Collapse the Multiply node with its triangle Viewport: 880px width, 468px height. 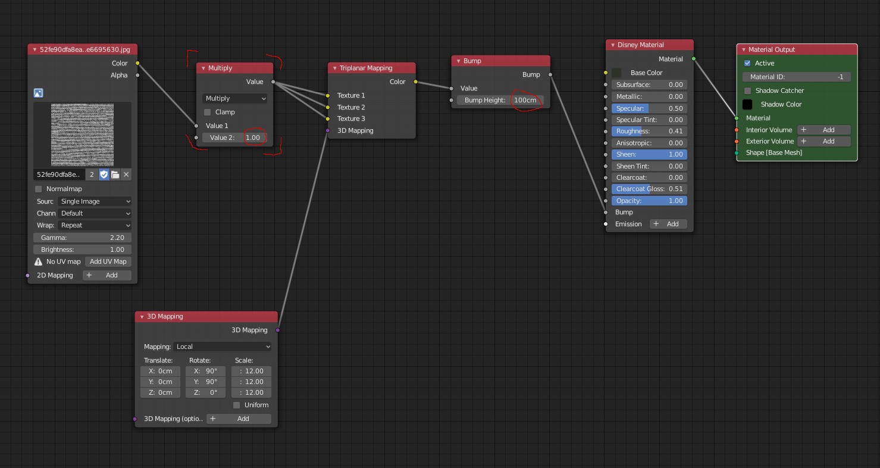click(203, 68)
